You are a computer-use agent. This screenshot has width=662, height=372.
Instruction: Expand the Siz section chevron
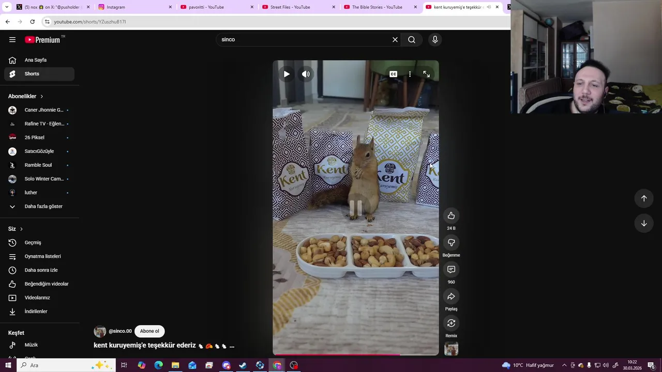point(21,229)
